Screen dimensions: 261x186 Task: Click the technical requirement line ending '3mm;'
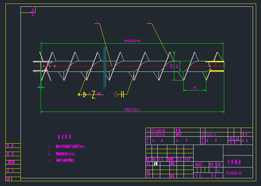(66, 154)
